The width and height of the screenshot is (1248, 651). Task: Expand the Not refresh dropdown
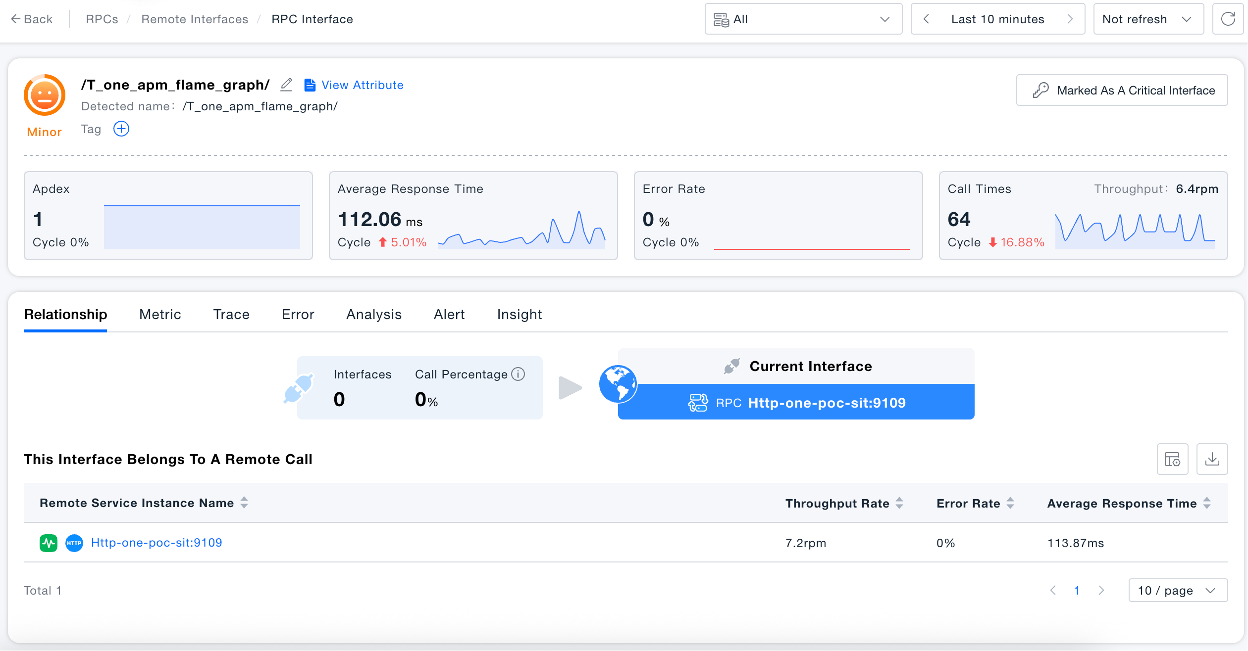[x=1148, y=19]
